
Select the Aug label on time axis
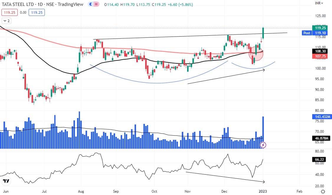point(81,191)
